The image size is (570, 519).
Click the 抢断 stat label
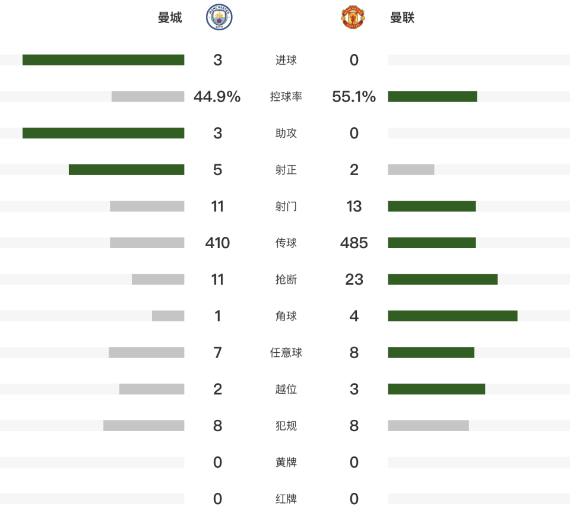tap(286, 280)
